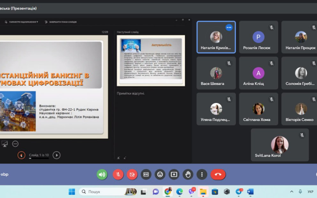This screenshot has height=198, width=317.
Task: Switch the УКР input language indicator
Action: 310,192
